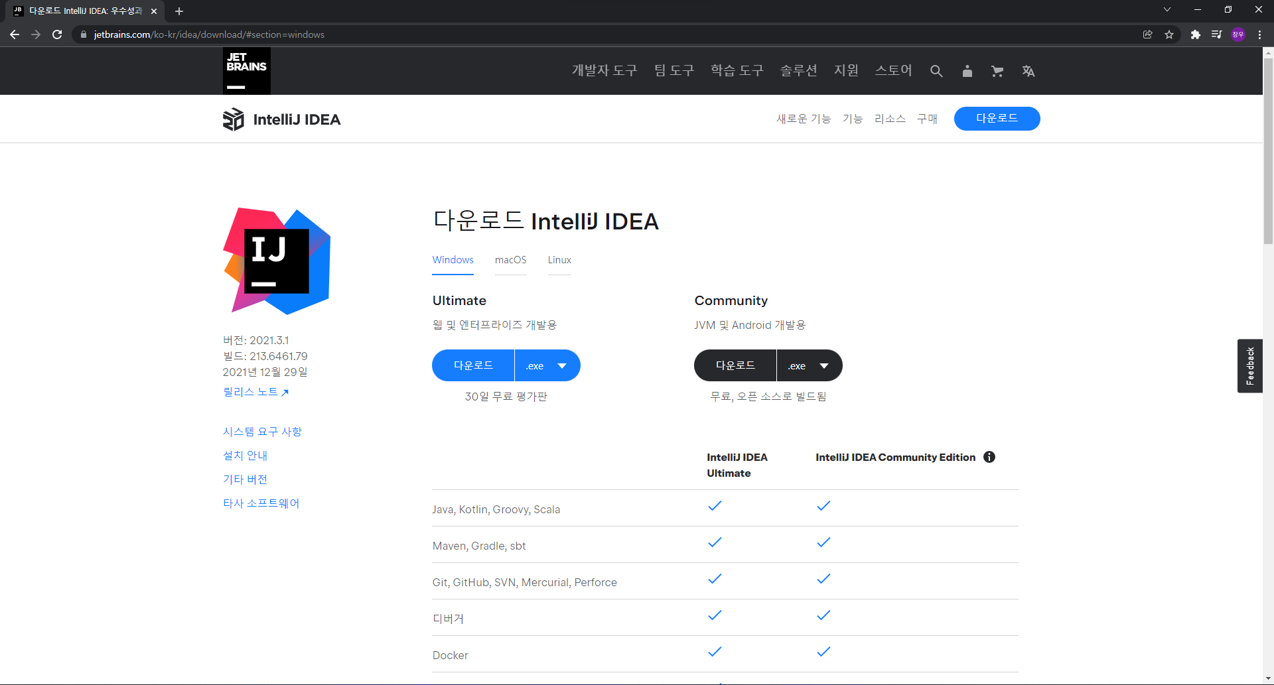Open the 스토어 menu
1274x685 pixels.
click(894, 70)
